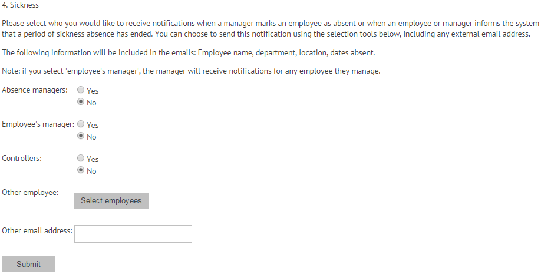
Task: Click the note about employee's manager notifications
Action: (191, 71)
